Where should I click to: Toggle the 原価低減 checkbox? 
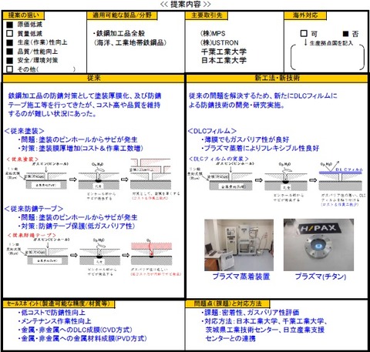9,25
